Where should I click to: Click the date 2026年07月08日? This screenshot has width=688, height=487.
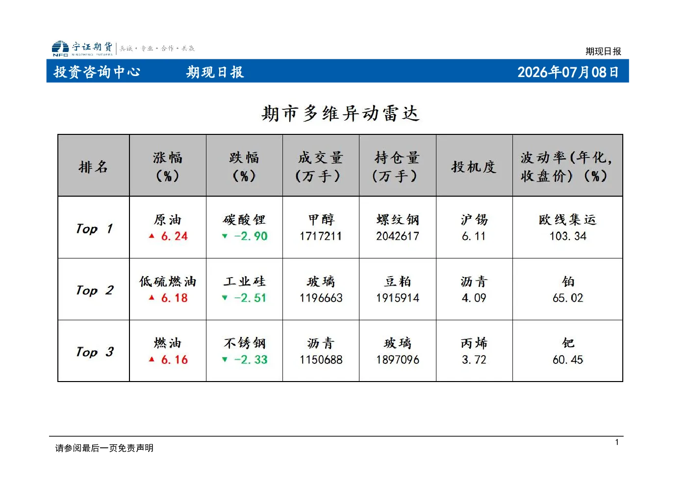point(568,72)
